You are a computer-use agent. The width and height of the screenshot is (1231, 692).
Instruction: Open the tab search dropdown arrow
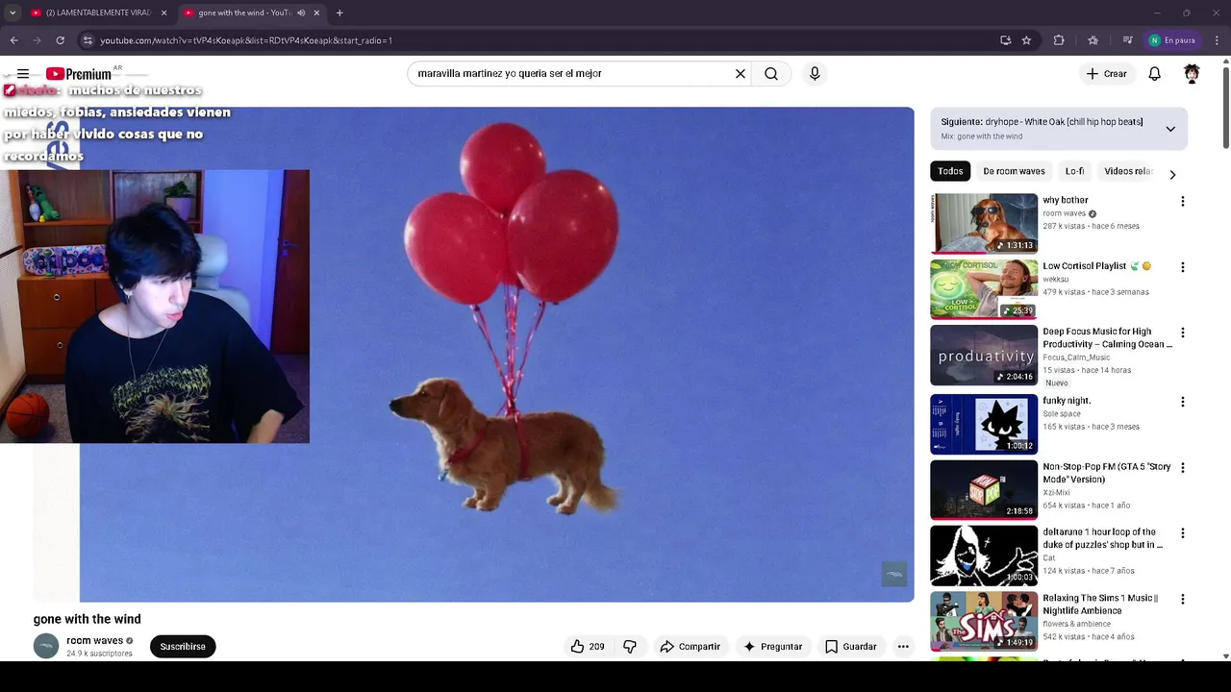(x=13, y=12)
